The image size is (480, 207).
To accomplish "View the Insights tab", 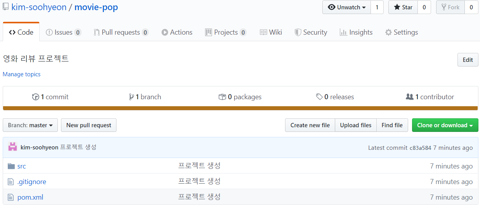I will click(356, 32).
